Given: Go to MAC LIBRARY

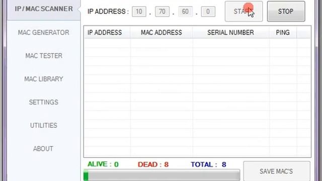Looking at the screenshot, I should point(44,79).
